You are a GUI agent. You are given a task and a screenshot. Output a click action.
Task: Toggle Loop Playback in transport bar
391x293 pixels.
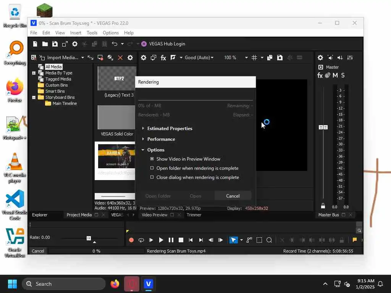(x=141, y=240)
